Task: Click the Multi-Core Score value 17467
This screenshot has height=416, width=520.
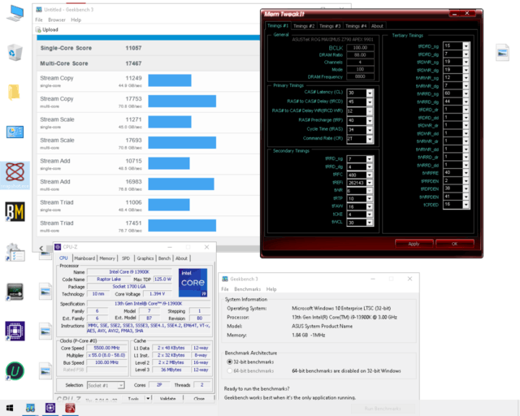Action: click(x=133, y=63)
